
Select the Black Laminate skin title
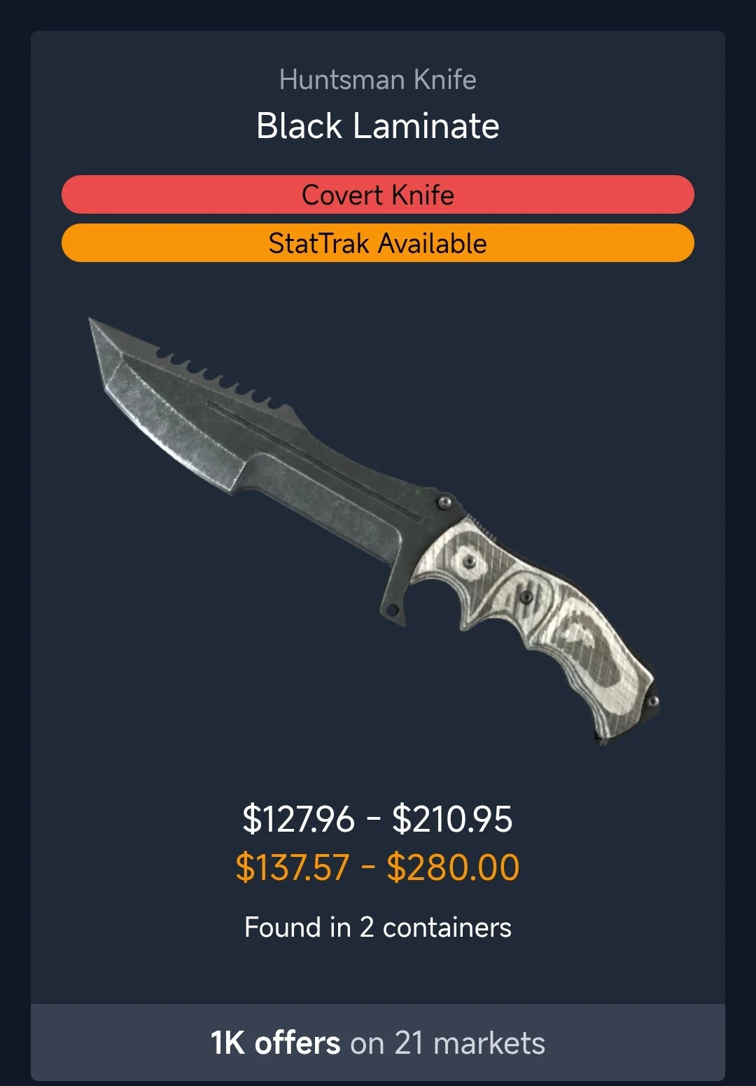coord(378,126)
